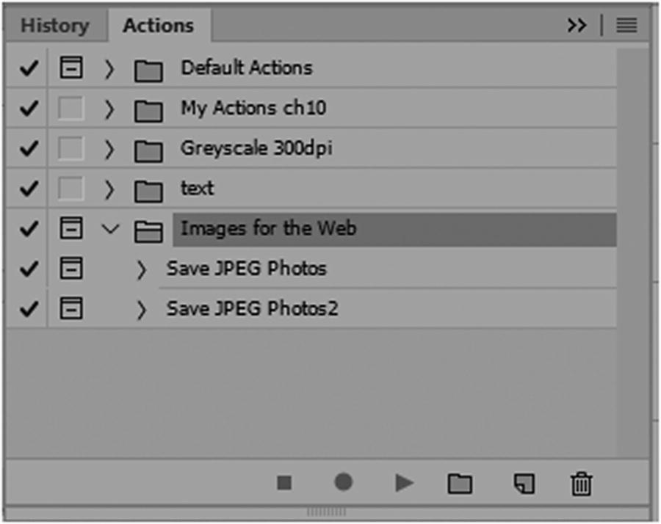Expand the Default Actions set
661x524 pixels.
110,69
